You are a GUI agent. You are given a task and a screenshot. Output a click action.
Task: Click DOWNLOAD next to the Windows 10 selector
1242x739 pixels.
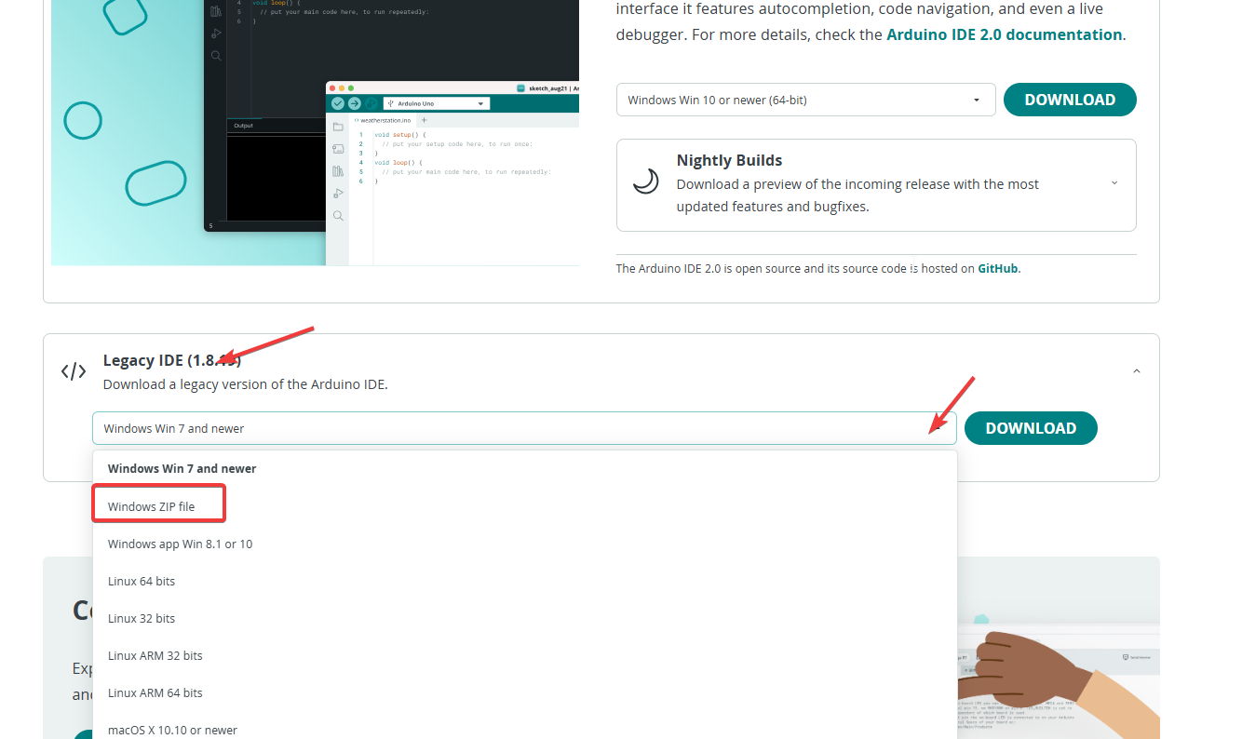(1069, 100)
